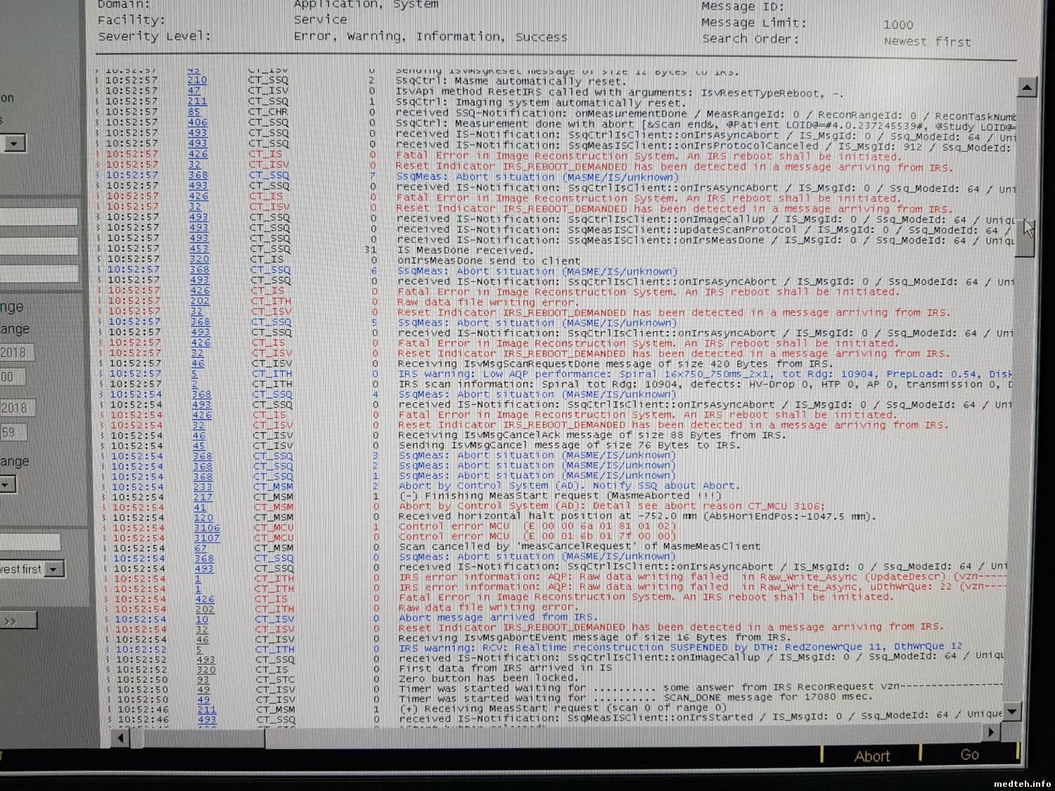This screenshot has height=791, width=1055.
Task: Click the time field showing 59
Action: click(12, 432)
